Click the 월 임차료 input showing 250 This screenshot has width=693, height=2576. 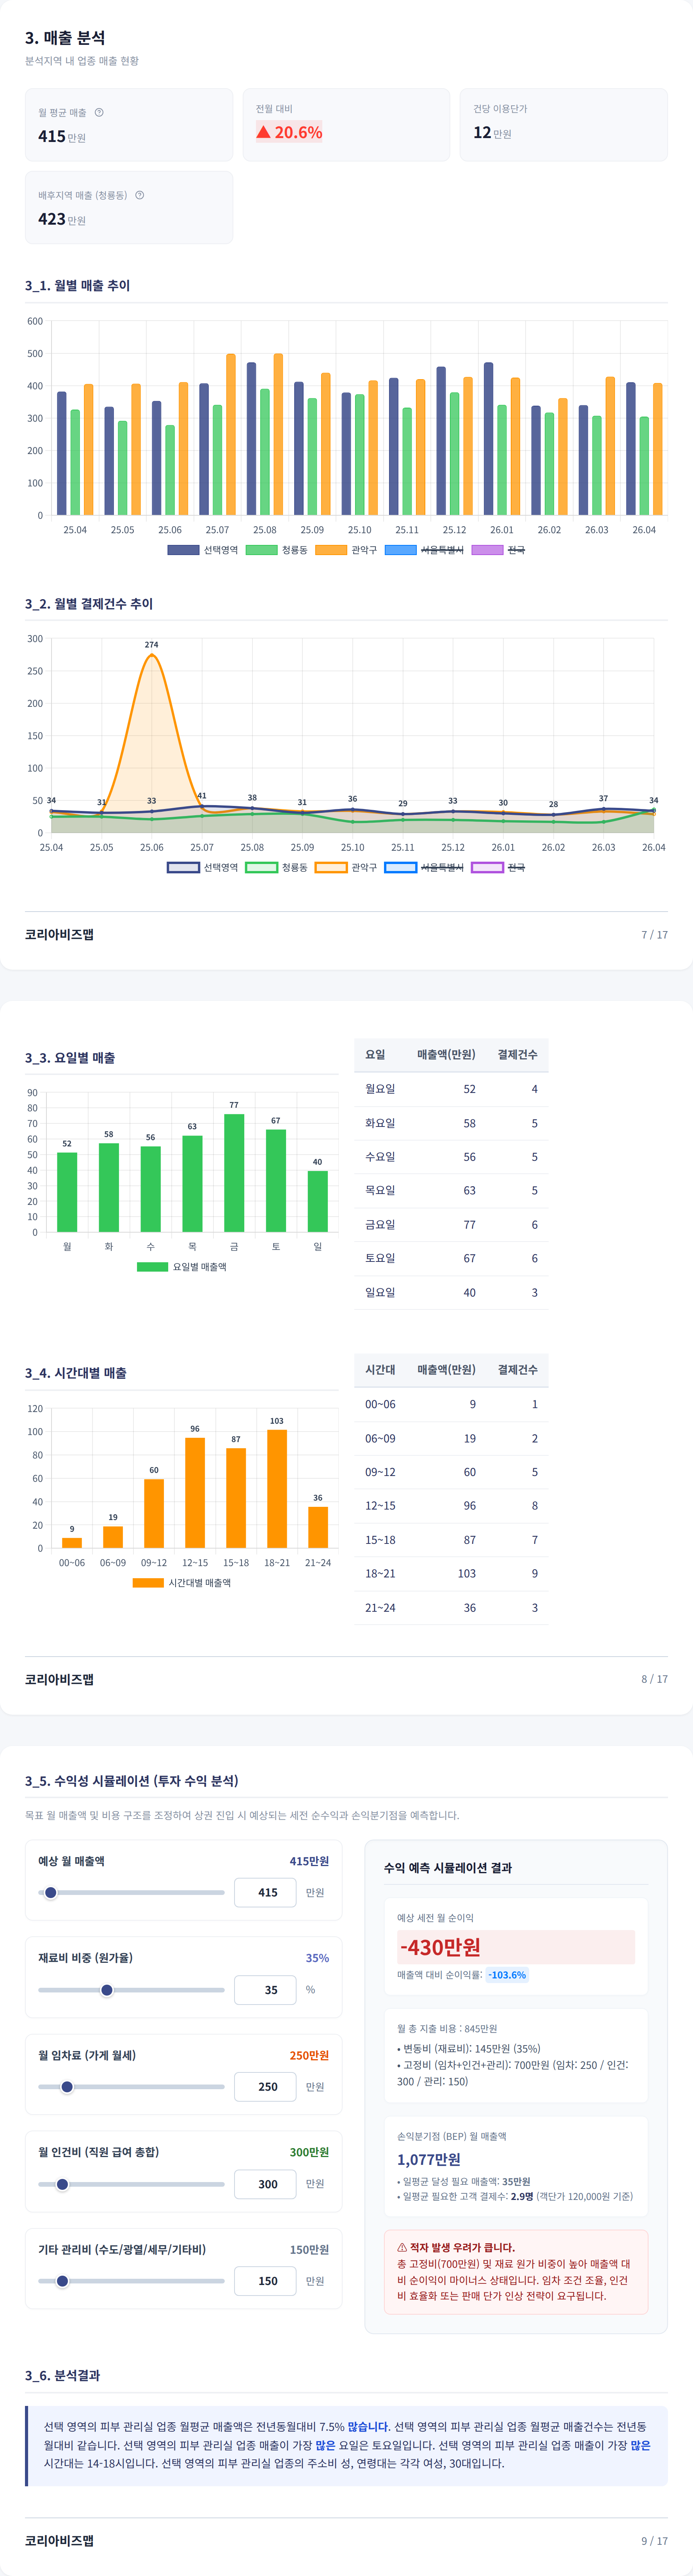[x=265, y=2087]
